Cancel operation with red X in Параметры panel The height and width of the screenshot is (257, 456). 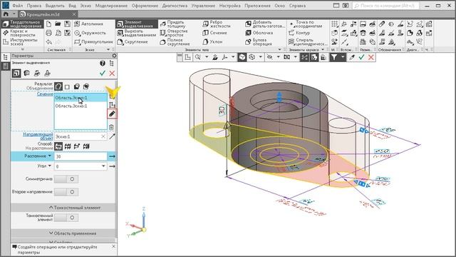pos(112,74)
